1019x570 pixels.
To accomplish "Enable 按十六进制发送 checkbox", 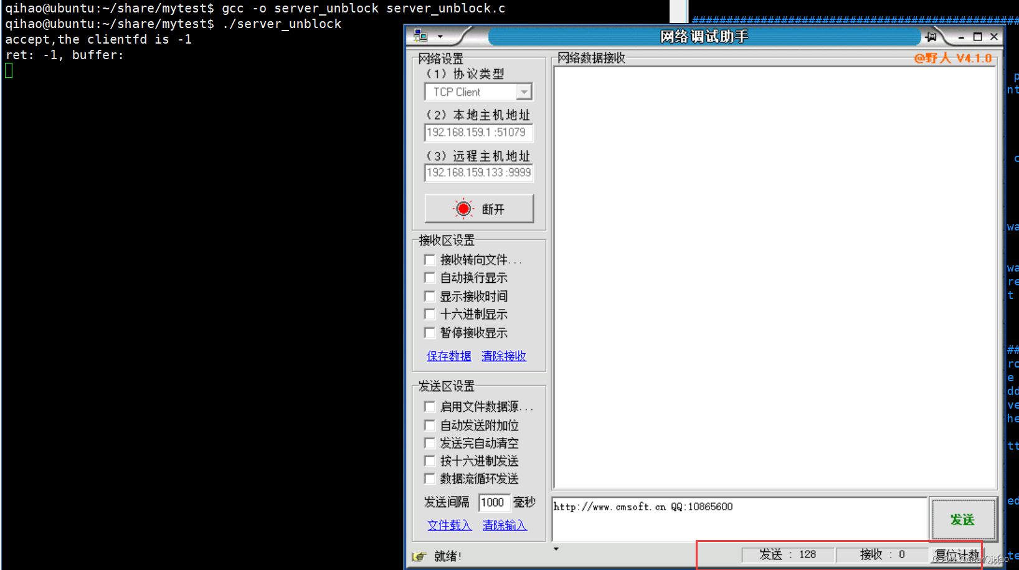I will (x=429, y=461).
